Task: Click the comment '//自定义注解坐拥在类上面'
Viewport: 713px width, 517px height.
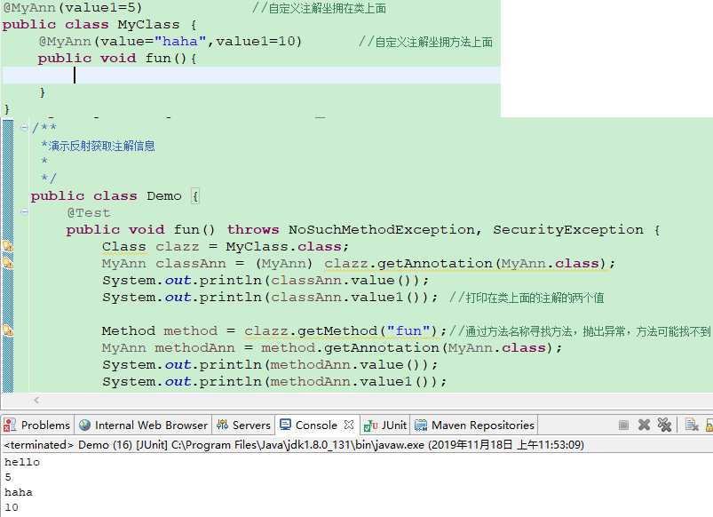Action: [x=319, y=8]
